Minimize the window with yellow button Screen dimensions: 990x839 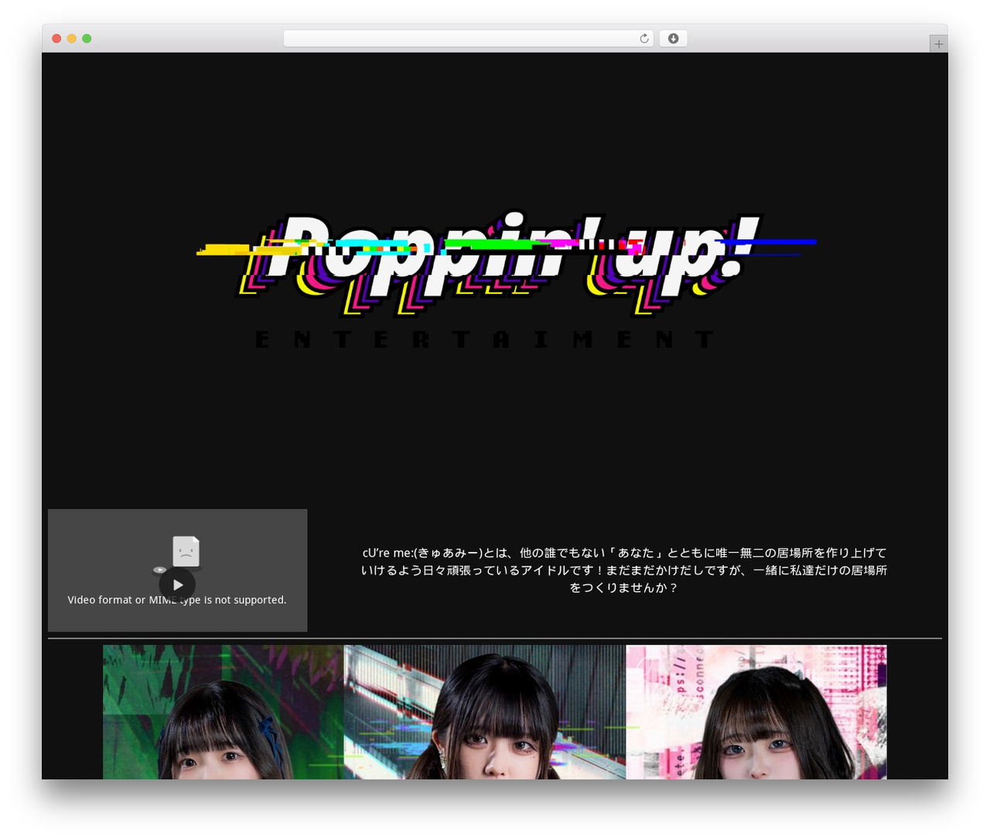click(x=71, y=39)
